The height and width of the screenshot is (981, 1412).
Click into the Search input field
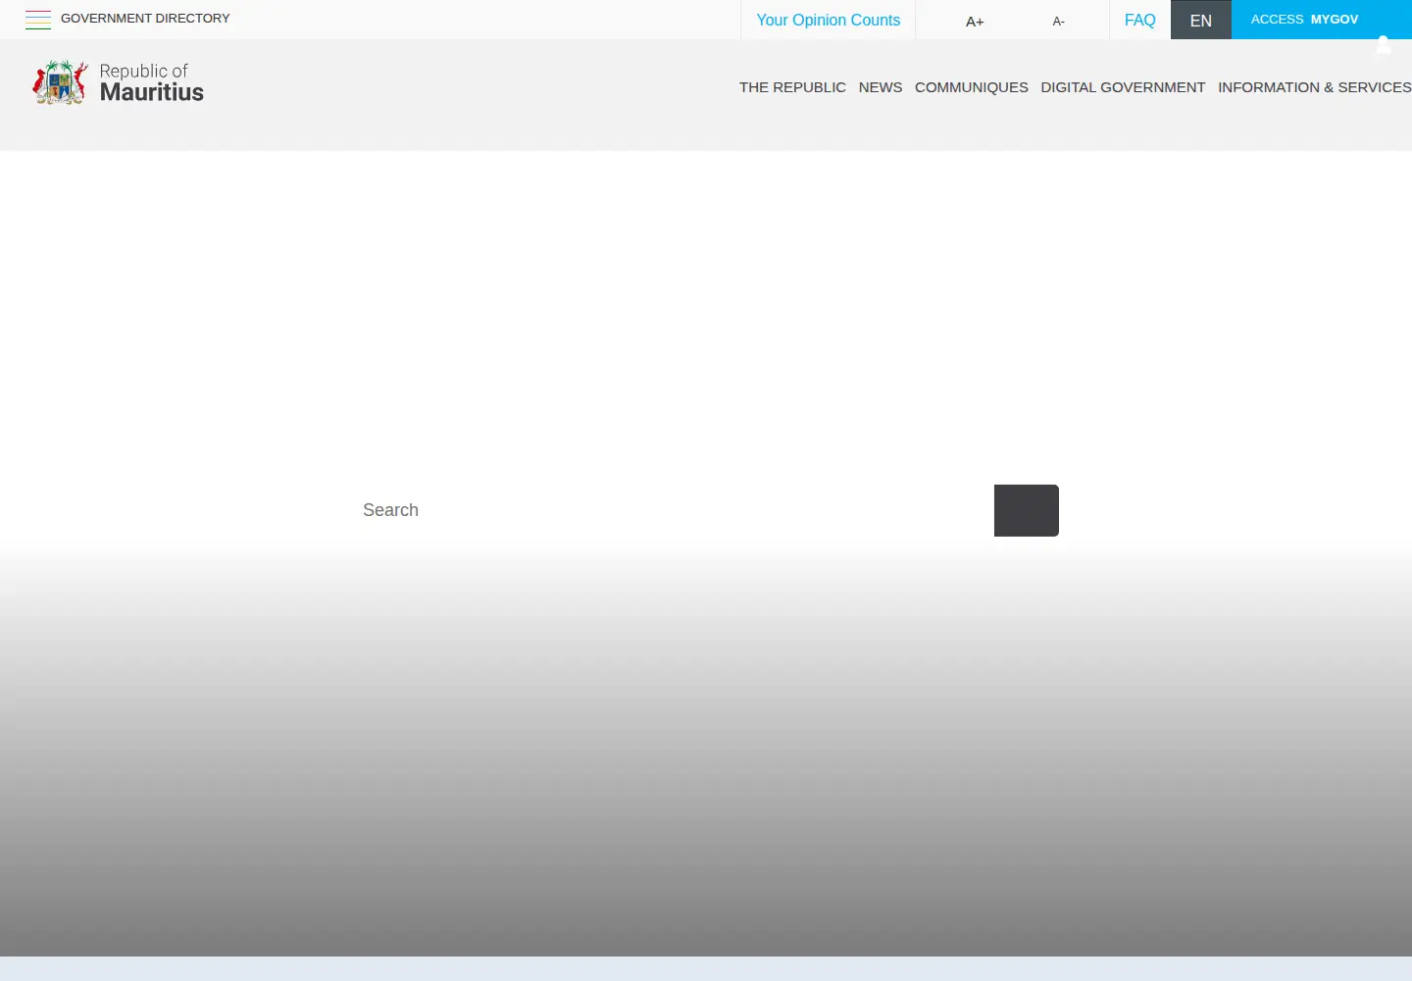click(x=674, y=510)
